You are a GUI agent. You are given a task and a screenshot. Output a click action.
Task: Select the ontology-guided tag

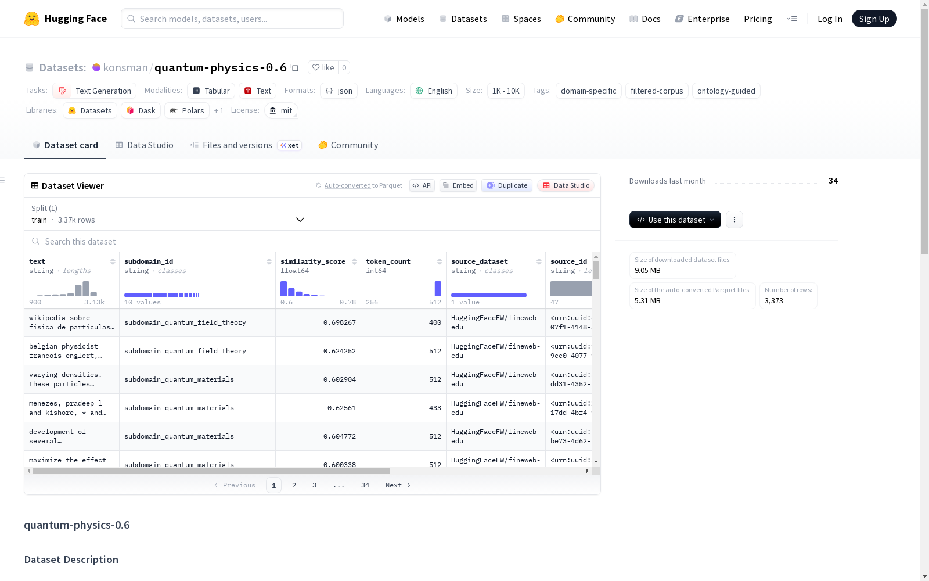click(x=726, y=91)
